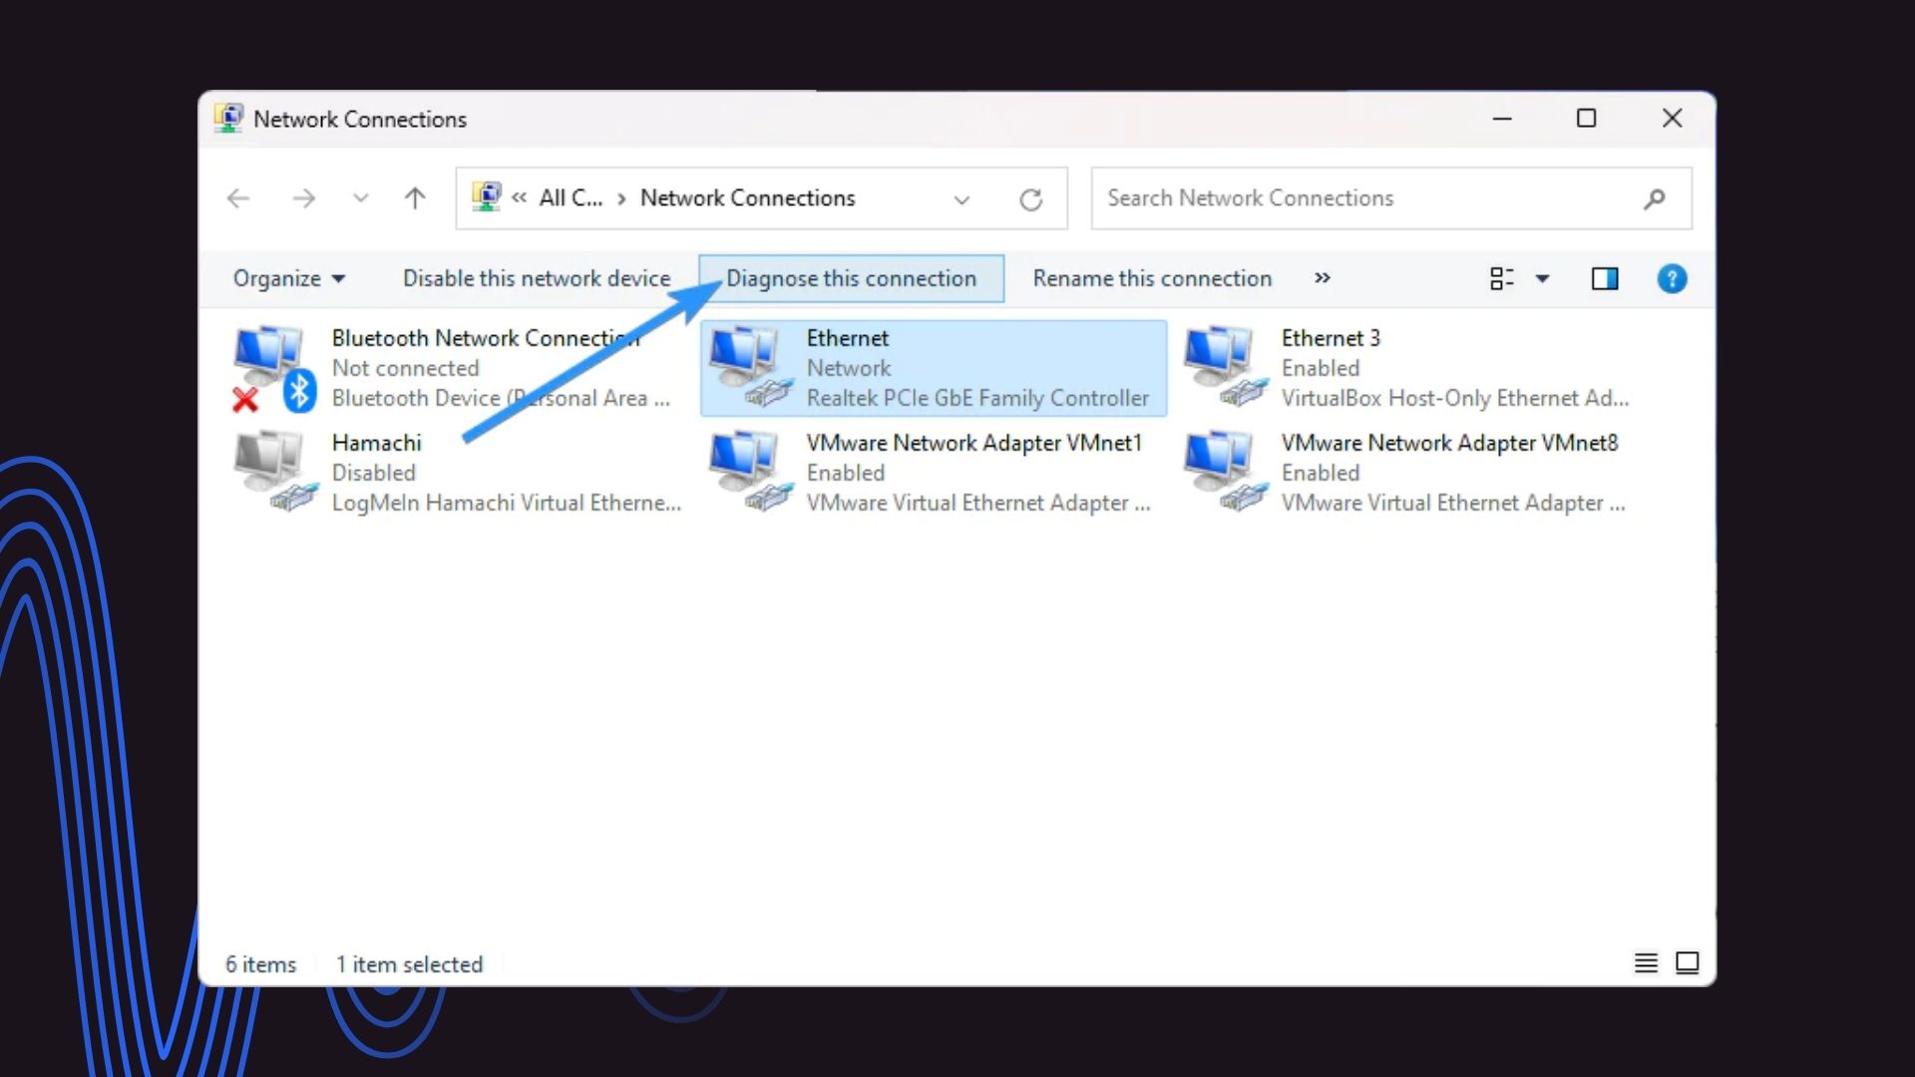This screenshot has width=1915, height=1077.
Task: Go up one folder level
Action: [415, 198]
